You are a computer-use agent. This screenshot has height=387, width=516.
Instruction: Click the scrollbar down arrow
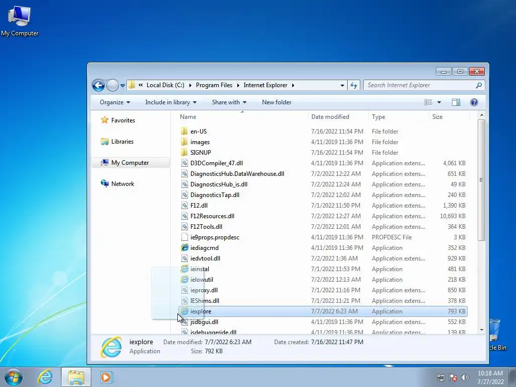(481, 330)
